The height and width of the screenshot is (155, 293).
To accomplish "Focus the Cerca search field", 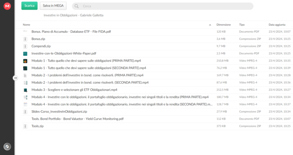I will point(162,6).
